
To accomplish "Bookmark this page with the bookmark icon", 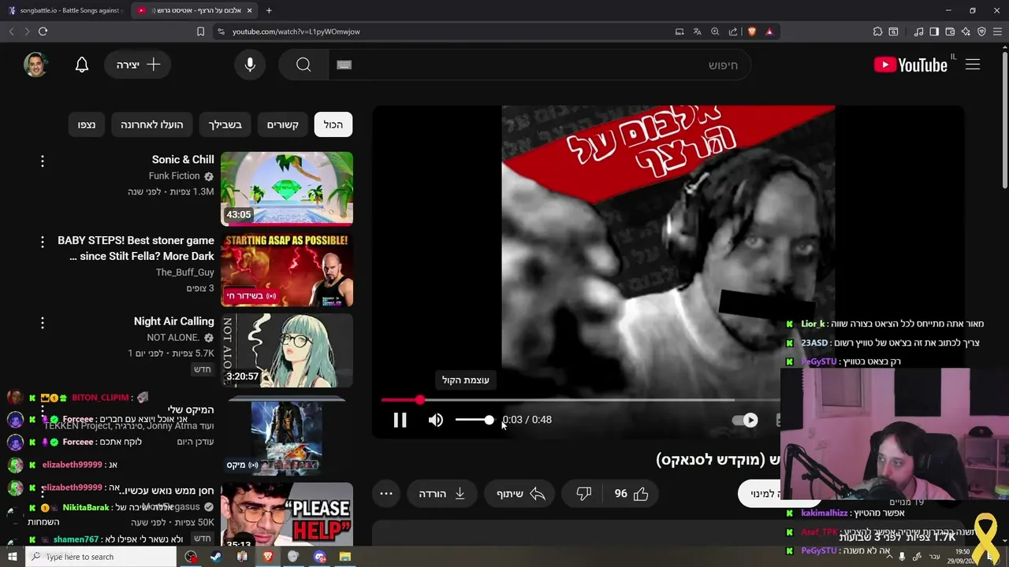I will pos(200,31).
